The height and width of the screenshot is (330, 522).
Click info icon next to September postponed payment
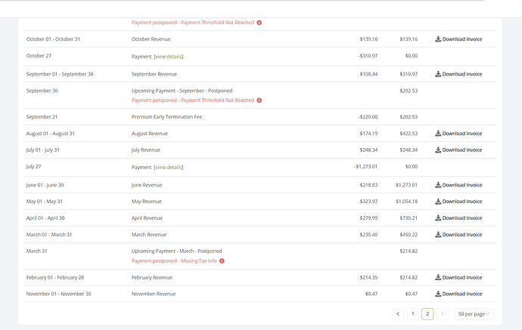tap(259, 100)
